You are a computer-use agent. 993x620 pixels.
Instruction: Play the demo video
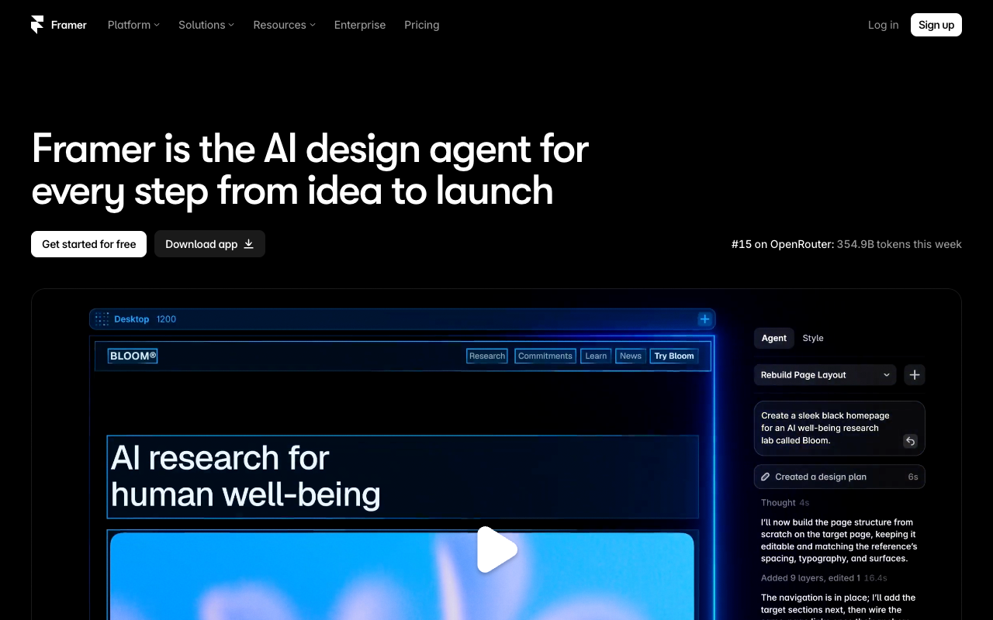point(496,549)
